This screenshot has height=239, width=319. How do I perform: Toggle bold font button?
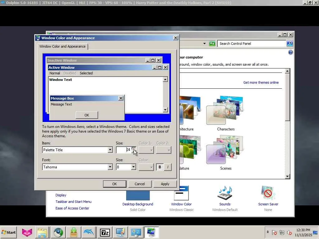pos(160,167)
